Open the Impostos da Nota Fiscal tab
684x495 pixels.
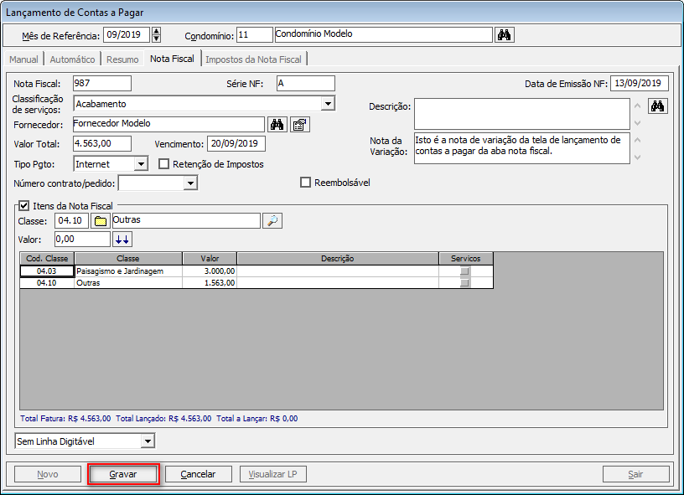tap(253, 59)
